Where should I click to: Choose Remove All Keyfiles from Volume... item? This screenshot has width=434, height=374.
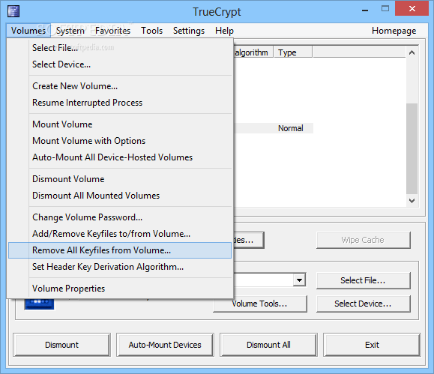point(120,250)
